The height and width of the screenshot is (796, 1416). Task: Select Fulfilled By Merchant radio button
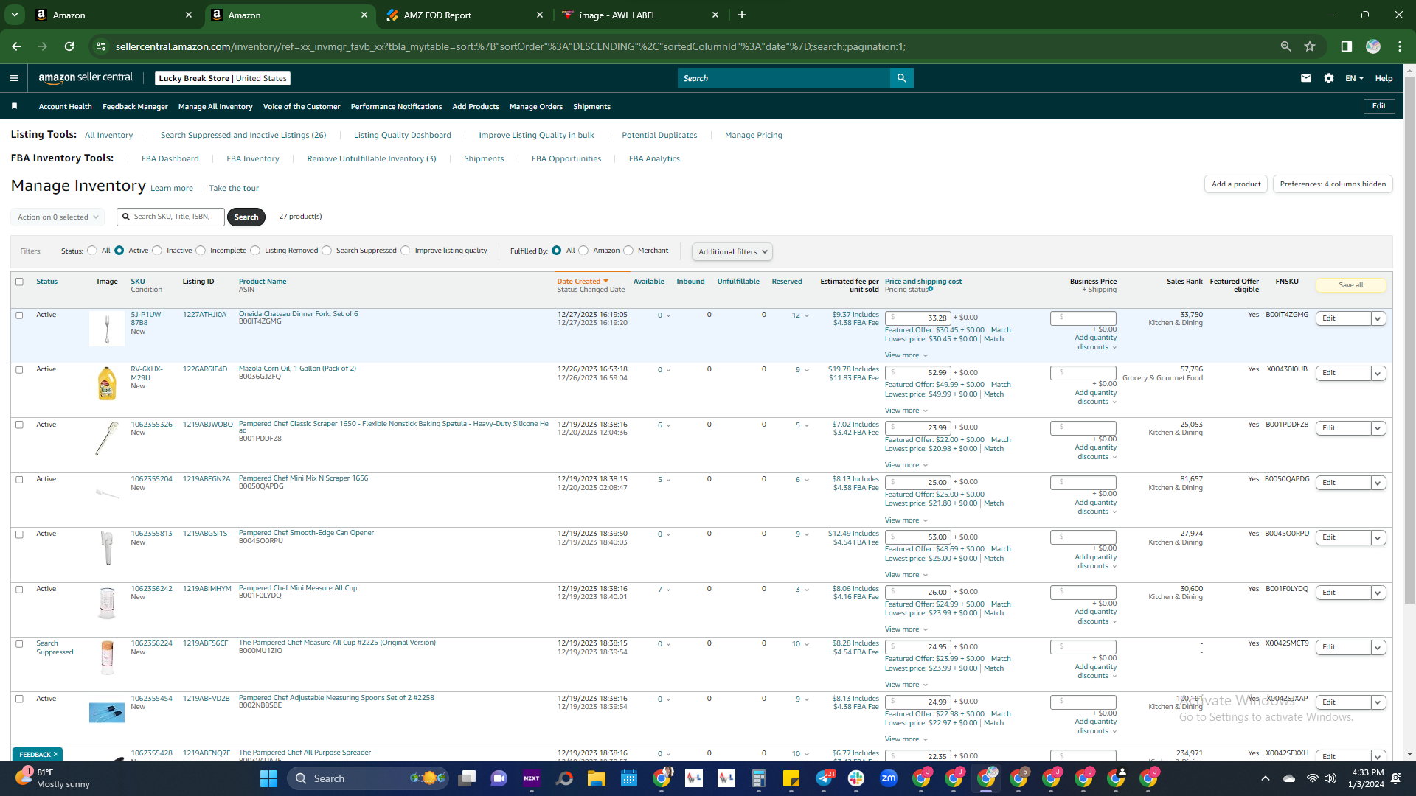(x=628, y=251)
